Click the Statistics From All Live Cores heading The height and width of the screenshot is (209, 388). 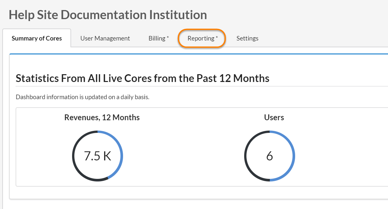click(x=142, y=78)
